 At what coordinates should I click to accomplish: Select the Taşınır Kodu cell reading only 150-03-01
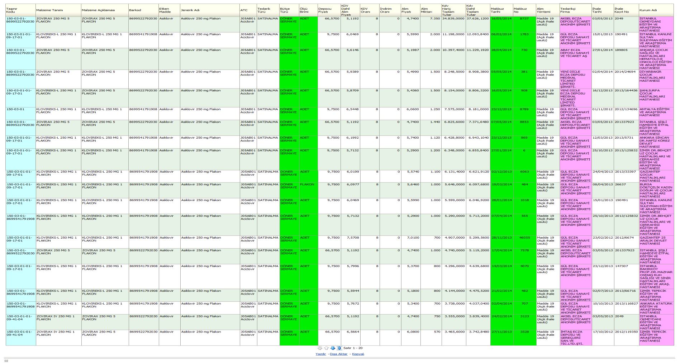(21, 114)
